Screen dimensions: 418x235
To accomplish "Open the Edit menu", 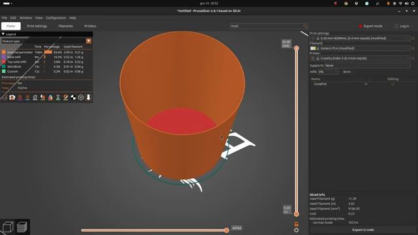I will pyautogui.click(x=13, y=18).
